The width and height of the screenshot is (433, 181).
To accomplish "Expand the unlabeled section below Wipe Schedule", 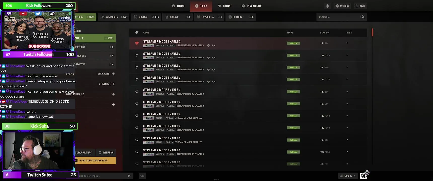I will coord(113,104).
